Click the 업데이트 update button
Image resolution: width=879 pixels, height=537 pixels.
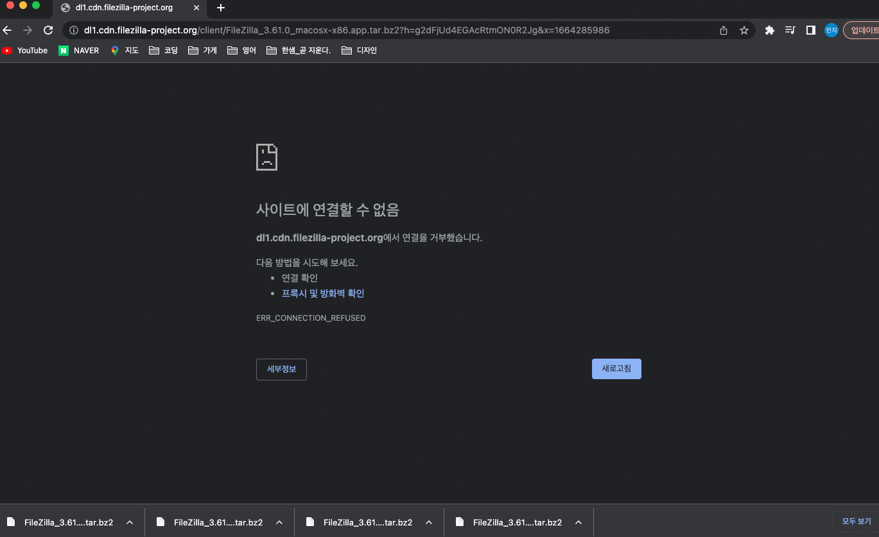pos(862,30)
